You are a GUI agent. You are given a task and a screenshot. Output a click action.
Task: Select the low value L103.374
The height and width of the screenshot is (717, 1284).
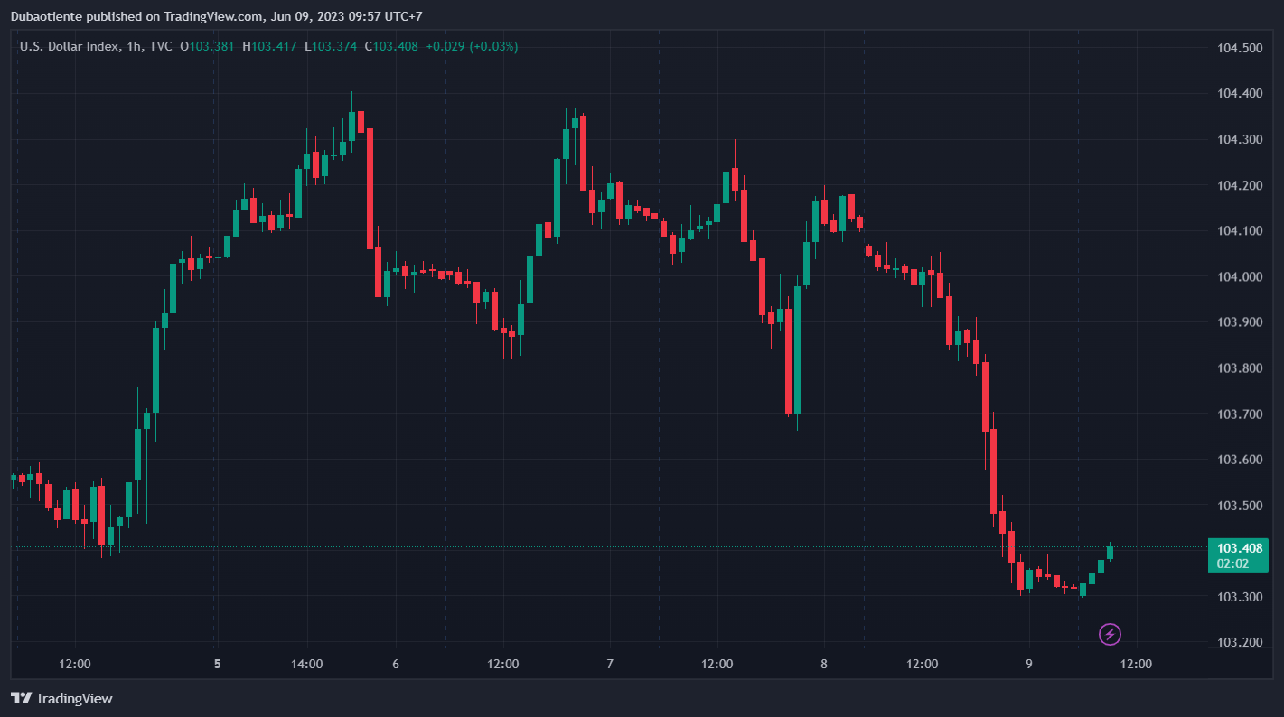331,46
